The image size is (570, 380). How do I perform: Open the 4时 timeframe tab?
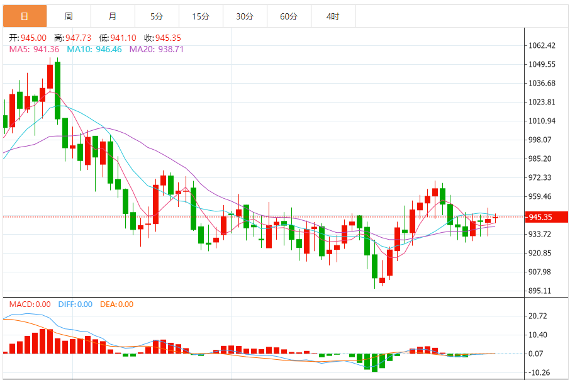[x=333, y=16]
